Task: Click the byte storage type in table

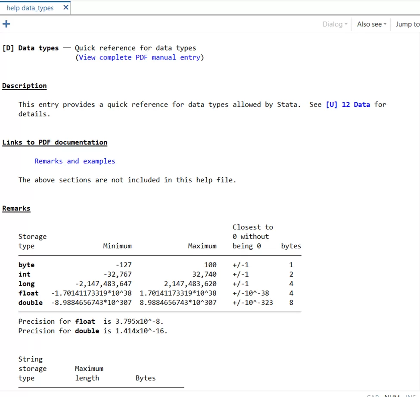Action: [26, 265]
